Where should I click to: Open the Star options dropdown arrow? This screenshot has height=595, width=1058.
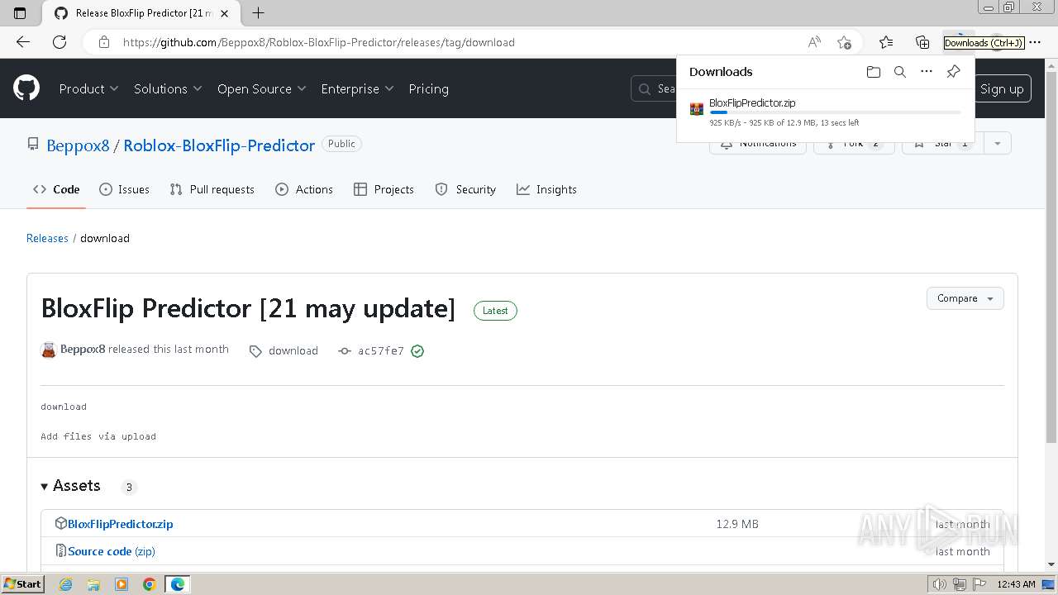998,143
